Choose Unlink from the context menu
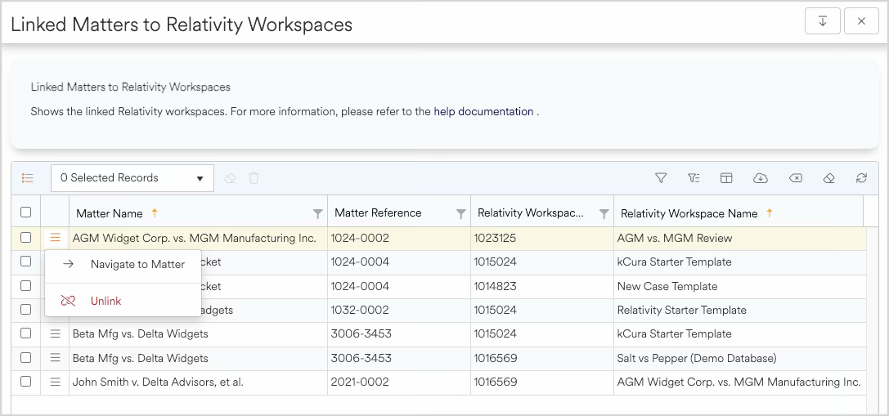This screenshot has height=416, width=889. point(123,301)
